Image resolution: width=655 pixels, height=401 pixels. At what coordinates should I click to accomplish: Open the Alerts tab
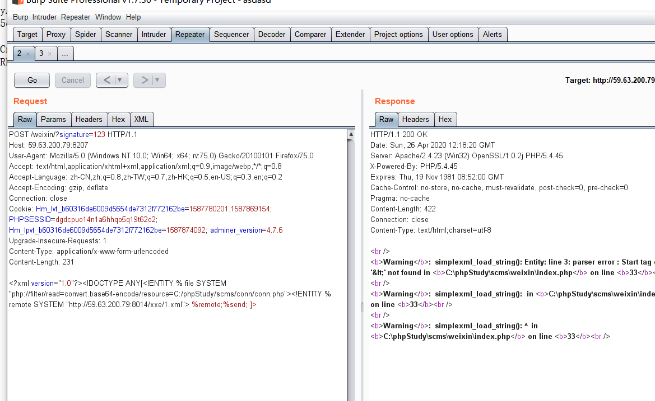(493, 35)
